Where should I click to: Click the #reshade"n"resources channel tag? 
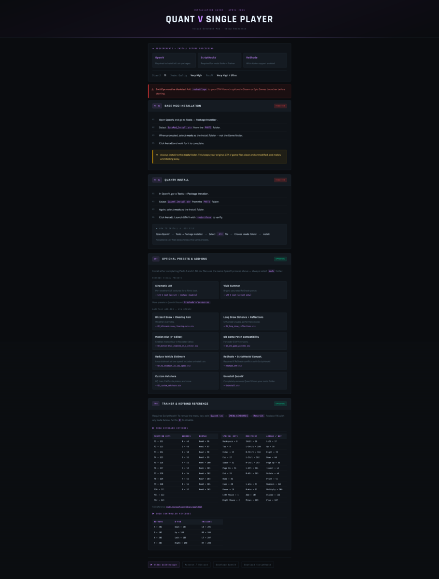point(197,302)
